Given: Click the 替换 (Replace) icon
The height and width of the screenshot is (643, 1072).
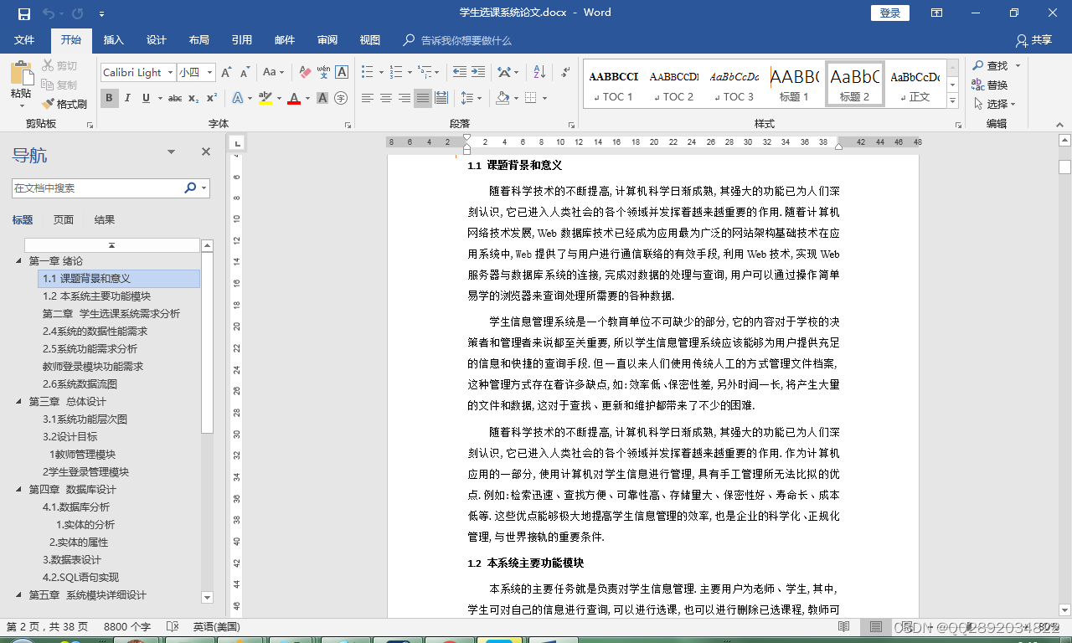Looking at the screenshot, I should point(991,84).
